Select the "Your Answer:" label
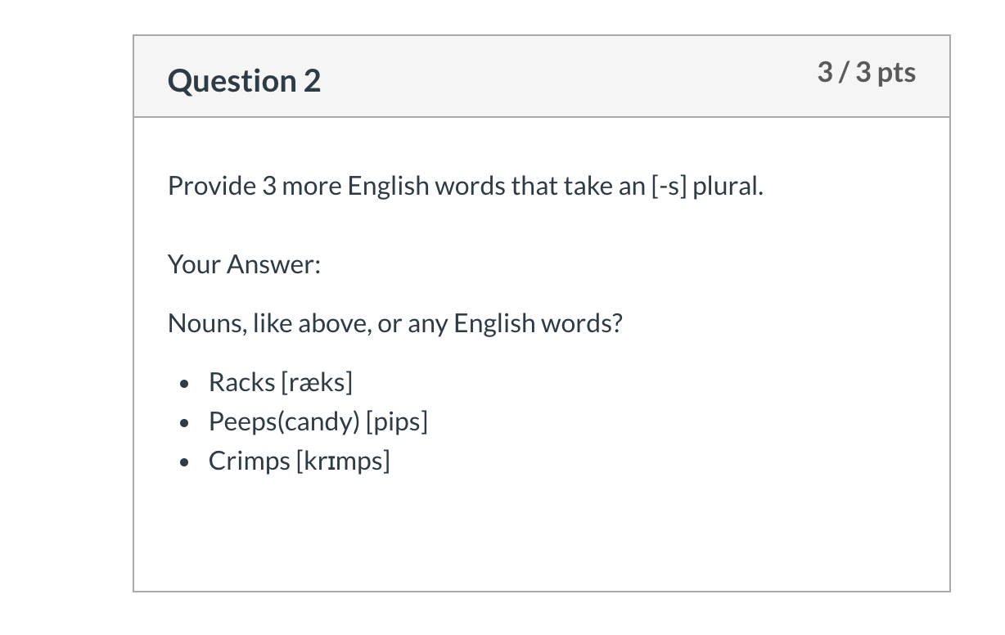 244,264
